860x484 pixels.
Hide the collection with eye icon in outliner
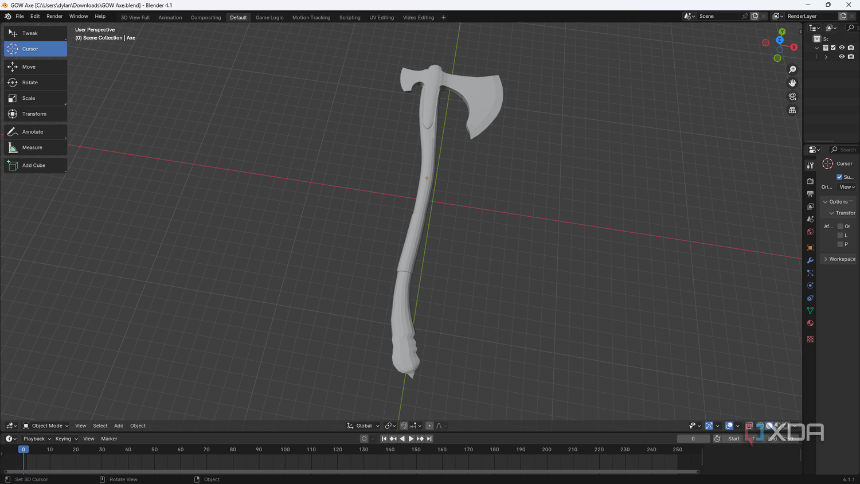pos(842,48)
